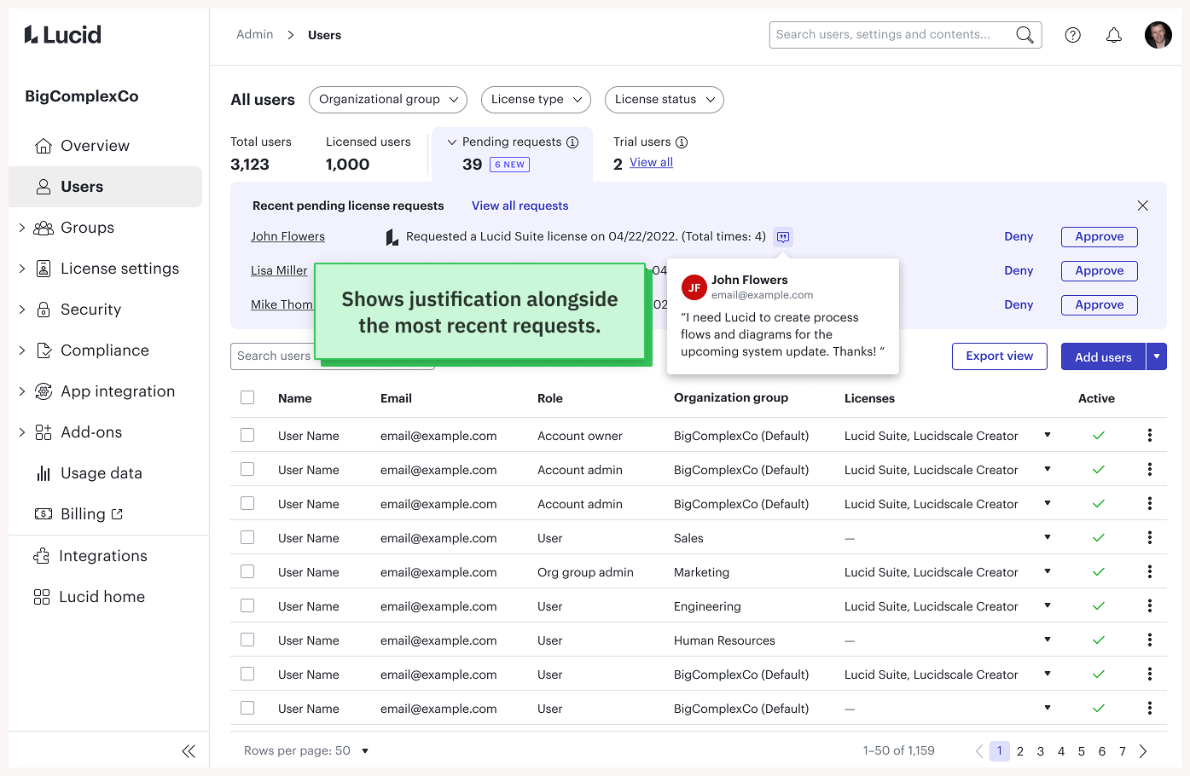This screenshot has height=776, width=1190.
Task: Open Users in the sidebar
Action: (105, 187)
